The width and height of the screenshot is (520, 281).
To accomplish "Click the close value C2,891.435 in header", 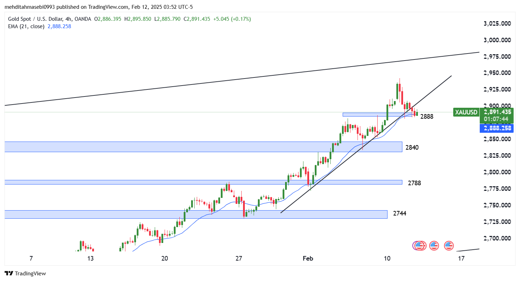I will pyautogui.click(x=197, y=19).
